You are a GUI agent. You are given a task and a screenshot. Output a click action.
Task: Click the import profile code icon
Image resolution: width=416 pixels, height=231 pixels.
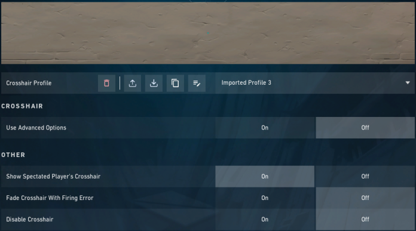154,83
